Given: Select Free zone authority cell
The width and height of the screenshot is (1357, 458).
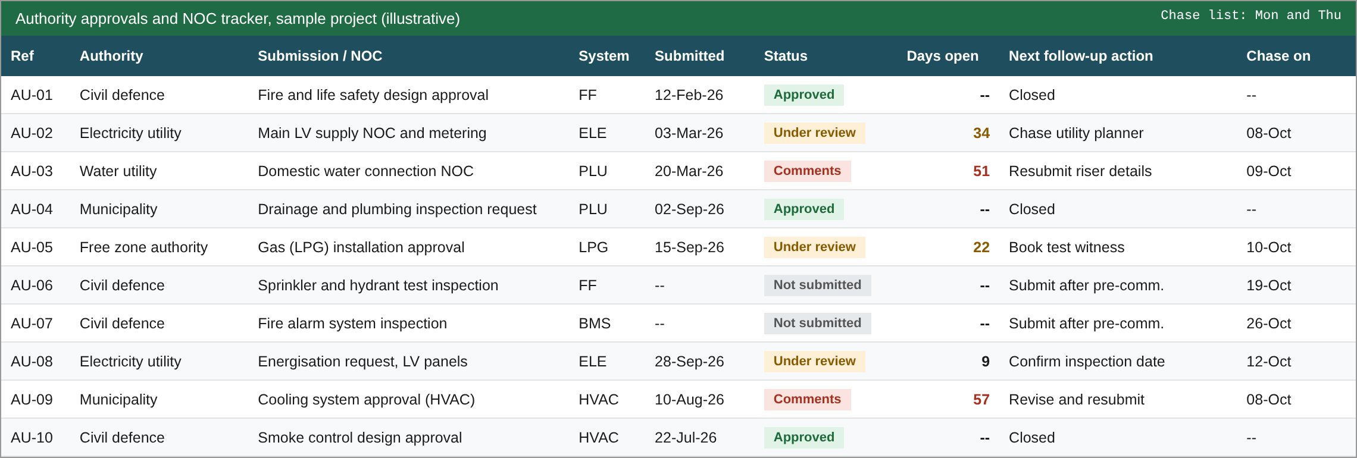Looking at the screenshot, I should click(143, 247).
